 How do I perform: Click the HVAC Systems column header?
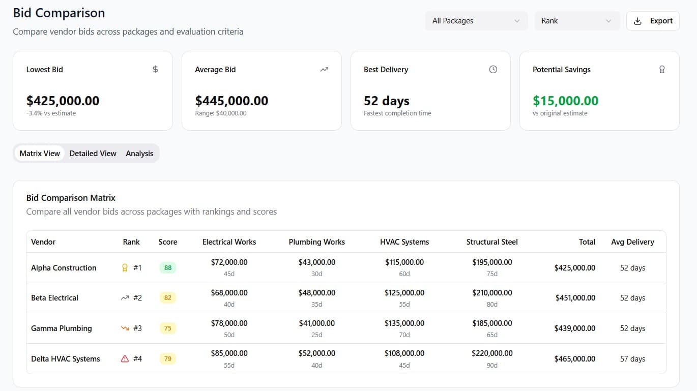pos(404,242)
